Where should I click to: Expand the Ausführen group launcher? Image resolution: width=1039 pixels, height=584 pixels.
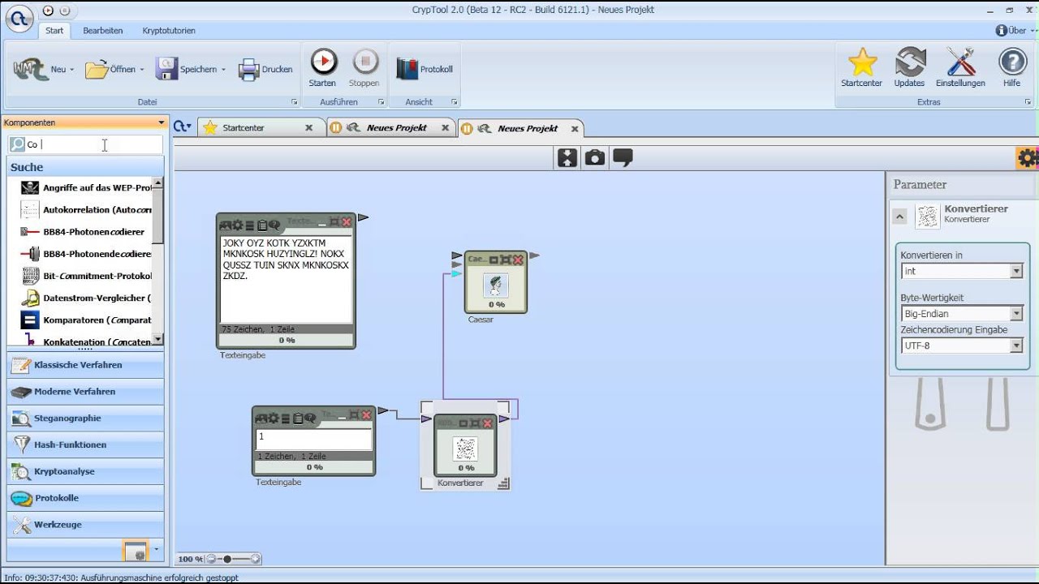tap(381, 102)
